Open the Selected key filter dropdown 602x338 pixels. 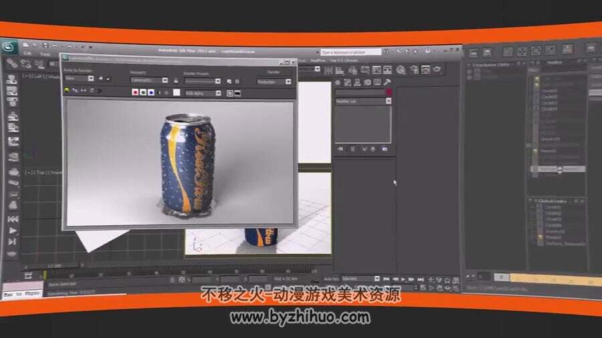pos(361,279)
